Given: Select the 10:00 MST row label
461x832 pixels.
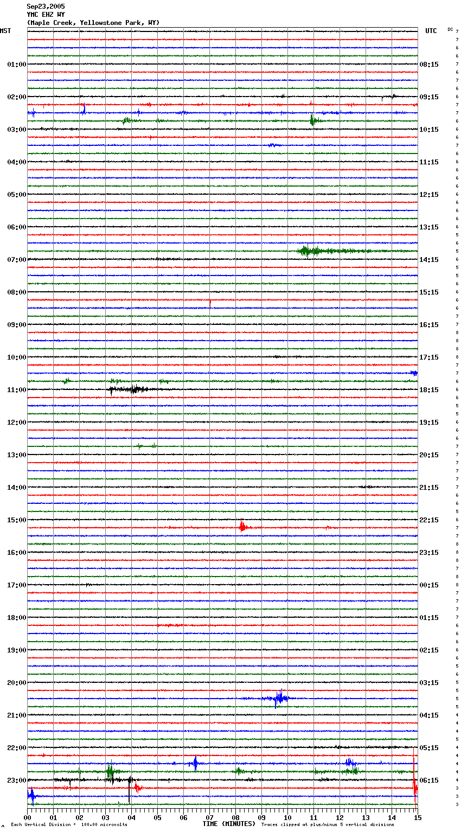Looking at the screenshot, I should [x=16, y=357].
